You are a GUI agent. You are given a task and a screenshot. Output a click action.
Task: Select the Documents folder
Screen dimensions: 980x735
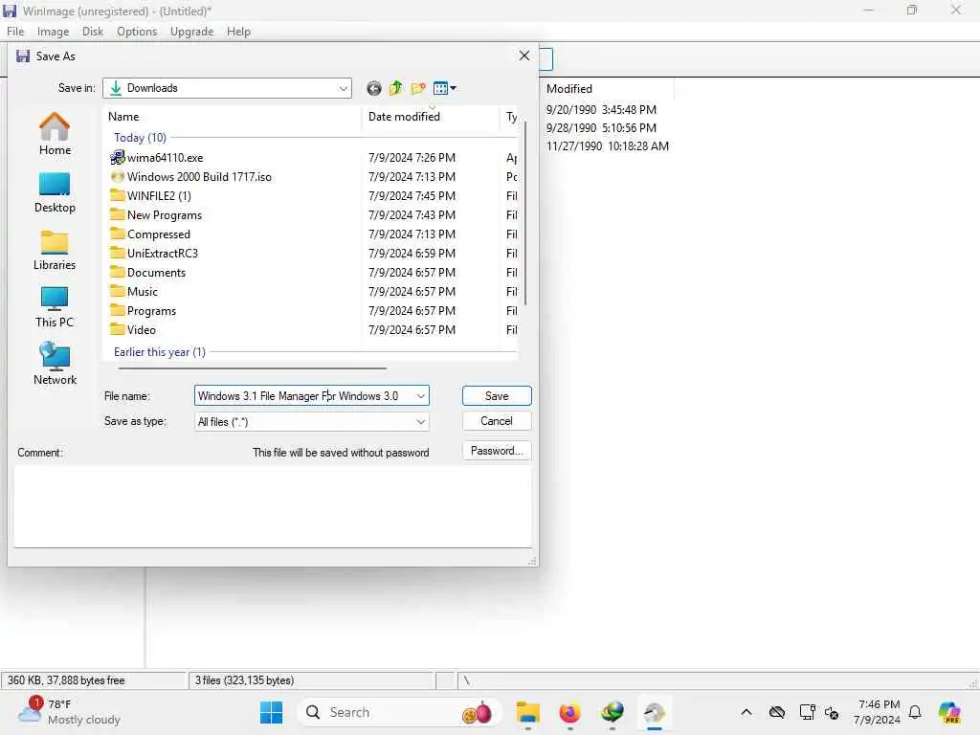[x=148, y=273]
